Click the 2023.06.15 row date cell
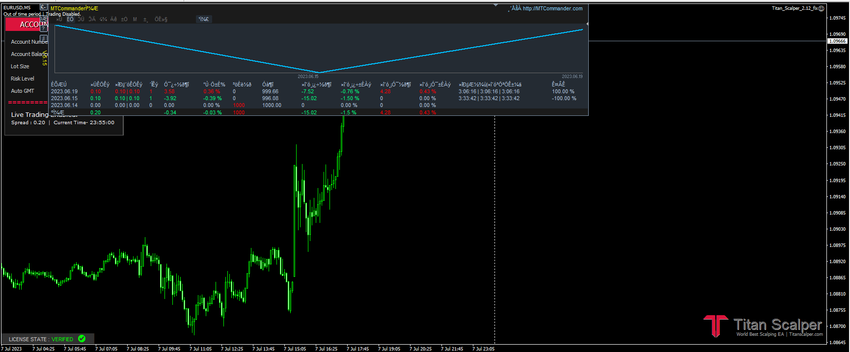 pyautogui.click(x=64, y=98)
